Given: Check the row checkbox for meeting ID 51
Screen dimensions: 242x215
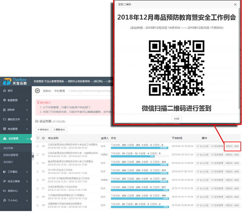Looking at the screenshot, I should [x=38, y=188].
